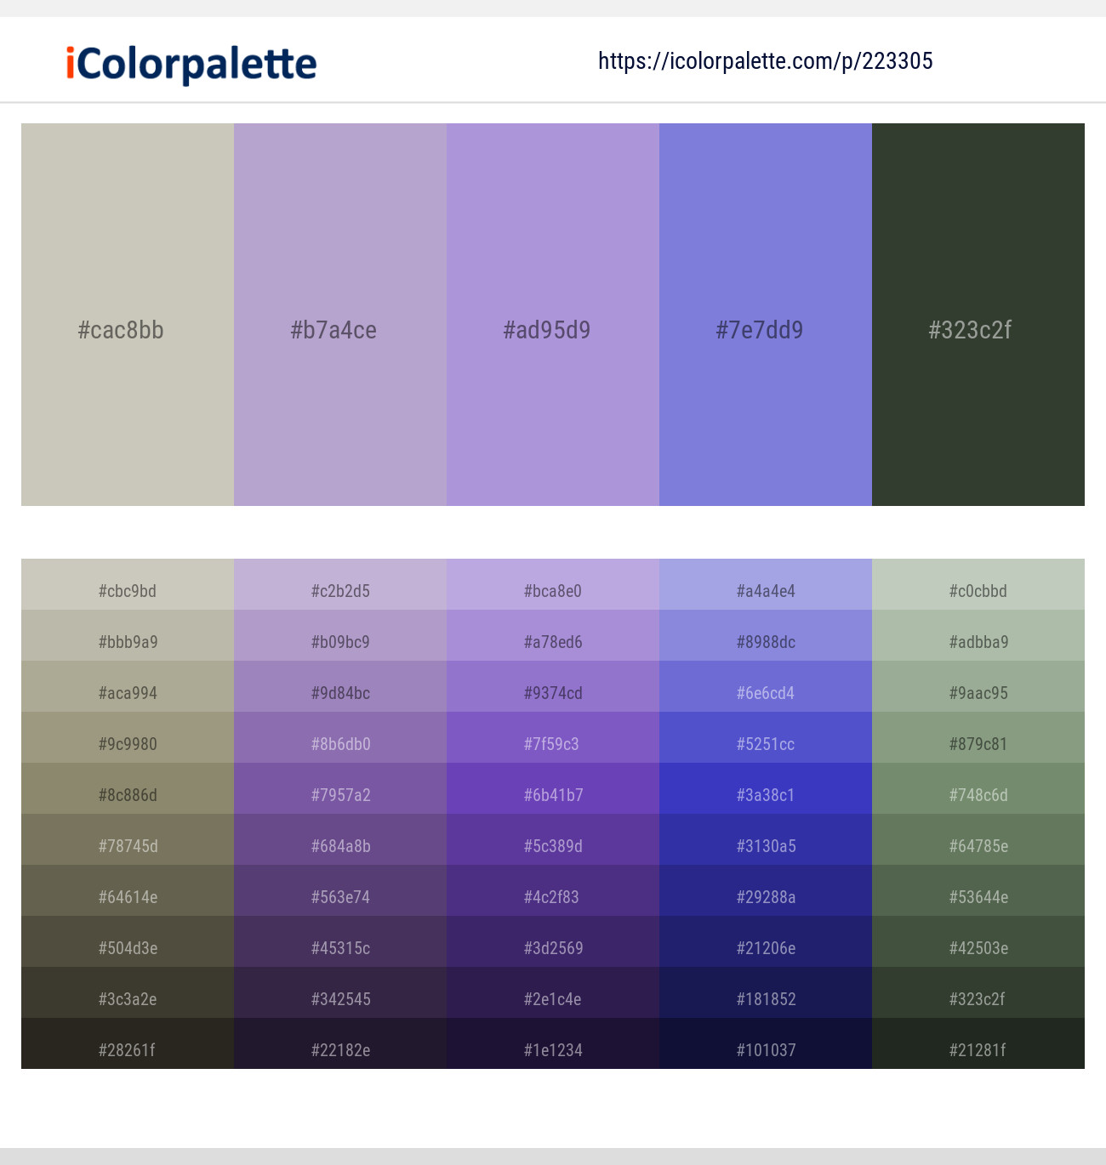Image resolution: width=1106 pixels, height=1165 pixels.
Task: Select the #748c6d green swatch
Action: [978, 795]
